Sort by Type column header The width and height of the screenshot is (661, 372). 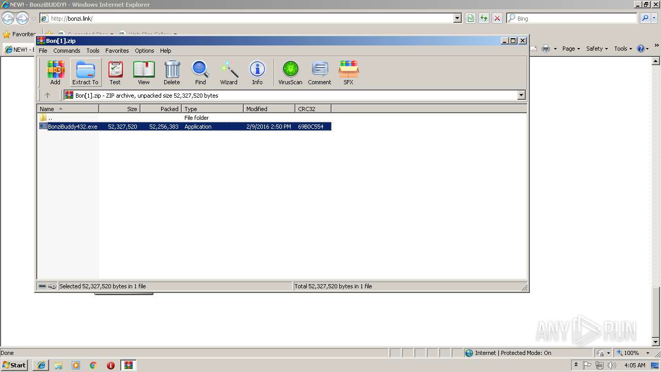click(212, 109)
